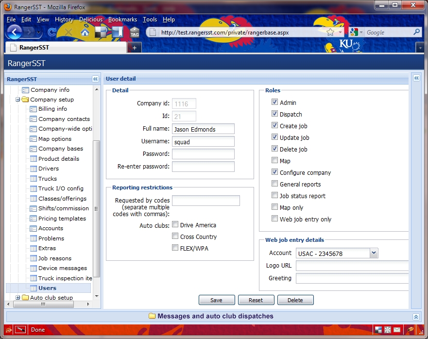Click the mail envelope icon in status bar

(x=397, y=330)
